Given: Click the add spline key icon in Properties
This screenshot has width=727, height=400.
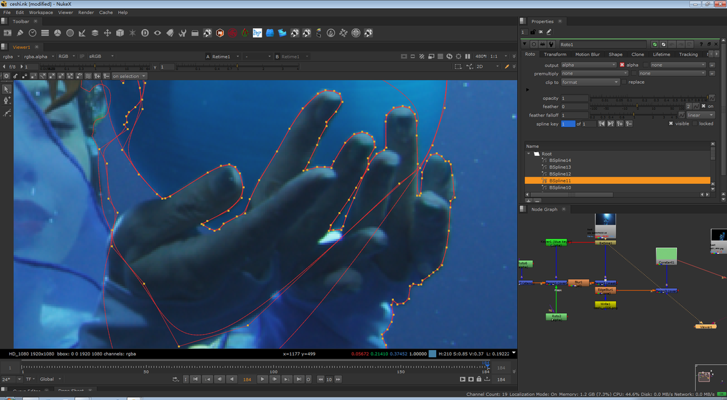Looking at the screenshot, I should (x=620, y=123).
